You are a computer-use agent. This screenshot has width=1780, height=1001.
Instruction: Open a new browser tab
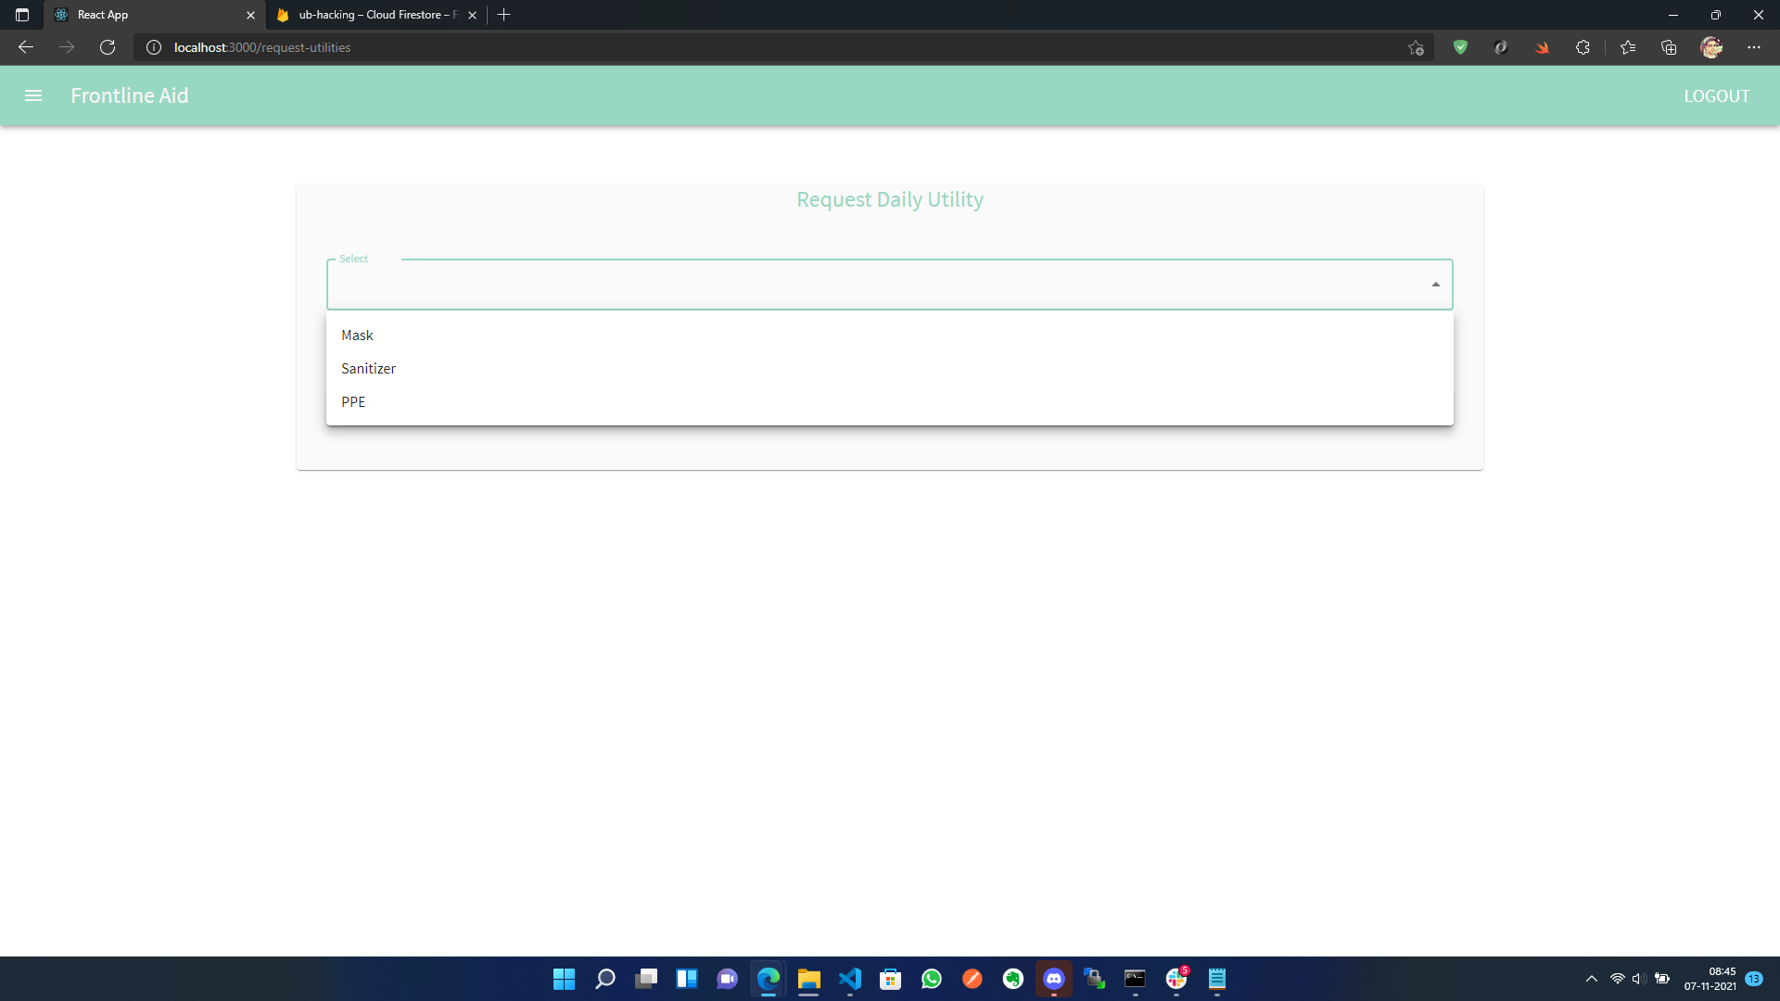(x=504, y=15)
